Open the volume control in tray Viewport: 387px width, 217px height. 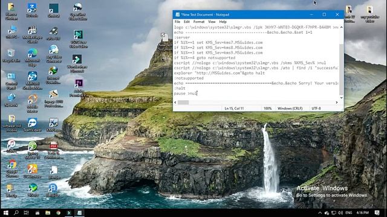coord(340,213)
